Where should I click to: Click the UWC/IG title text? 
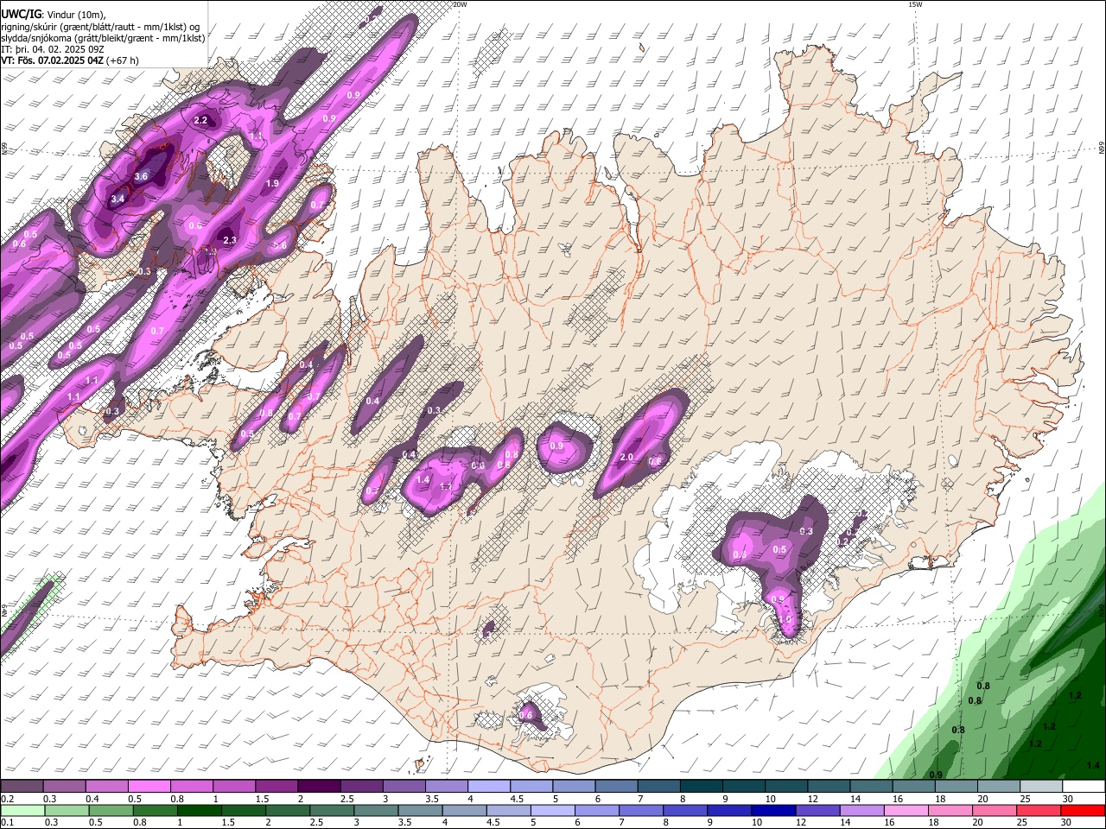click(x=20, y=14)
